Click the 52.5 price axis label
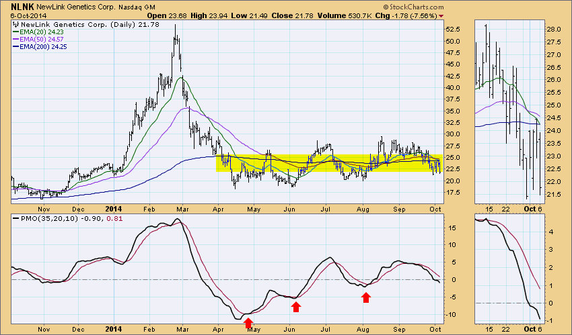 [x=452, y=29]
